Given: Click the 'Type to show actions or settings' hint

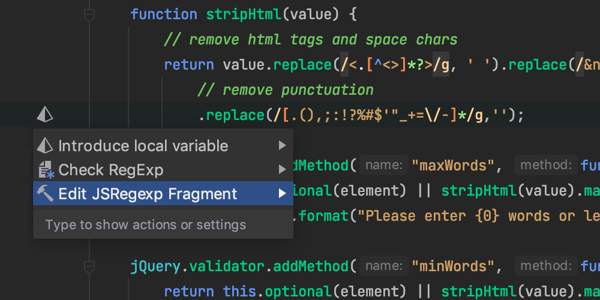Looking at the screenshot, I should (x=145, y=225).
